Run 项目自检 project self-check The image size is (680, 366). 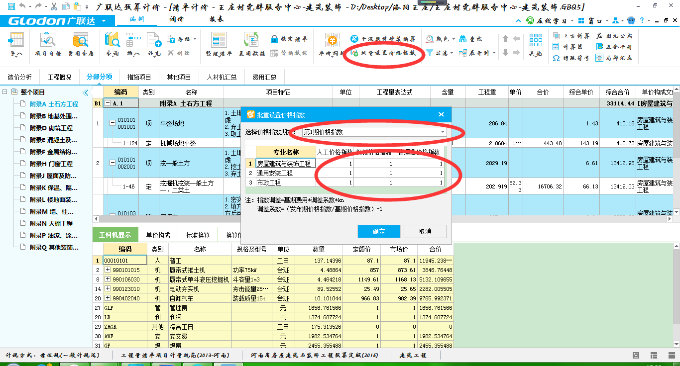pos(48,44)
